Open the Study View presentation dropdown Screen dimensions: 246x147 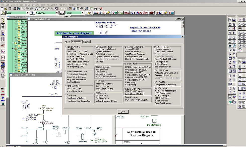pyautogui.click(x=57, y=13)
